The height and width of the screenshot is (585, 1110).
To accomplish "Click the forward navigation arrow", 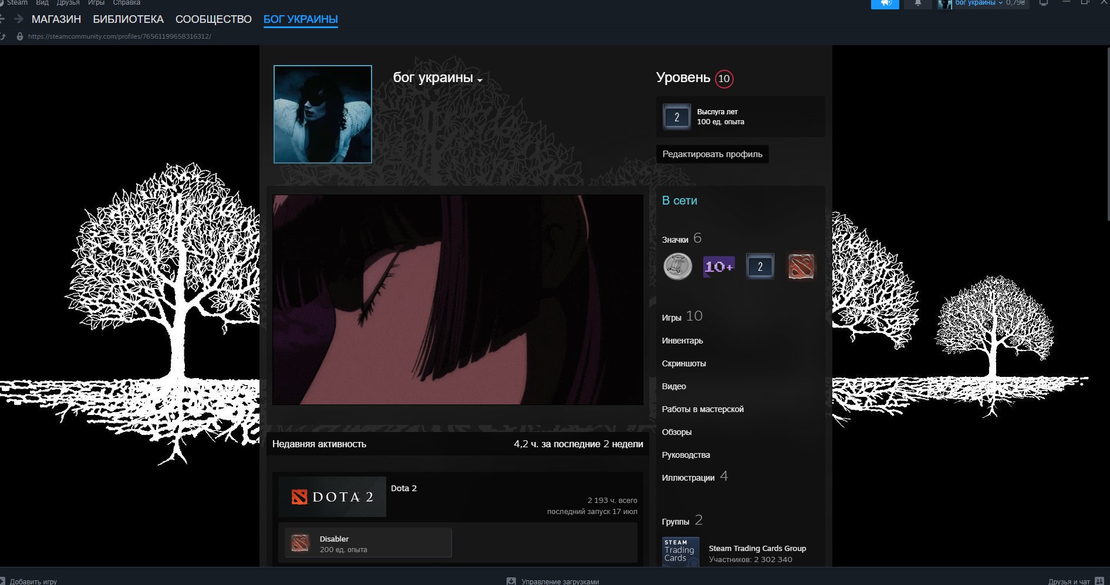I will (x=19, y=19).
